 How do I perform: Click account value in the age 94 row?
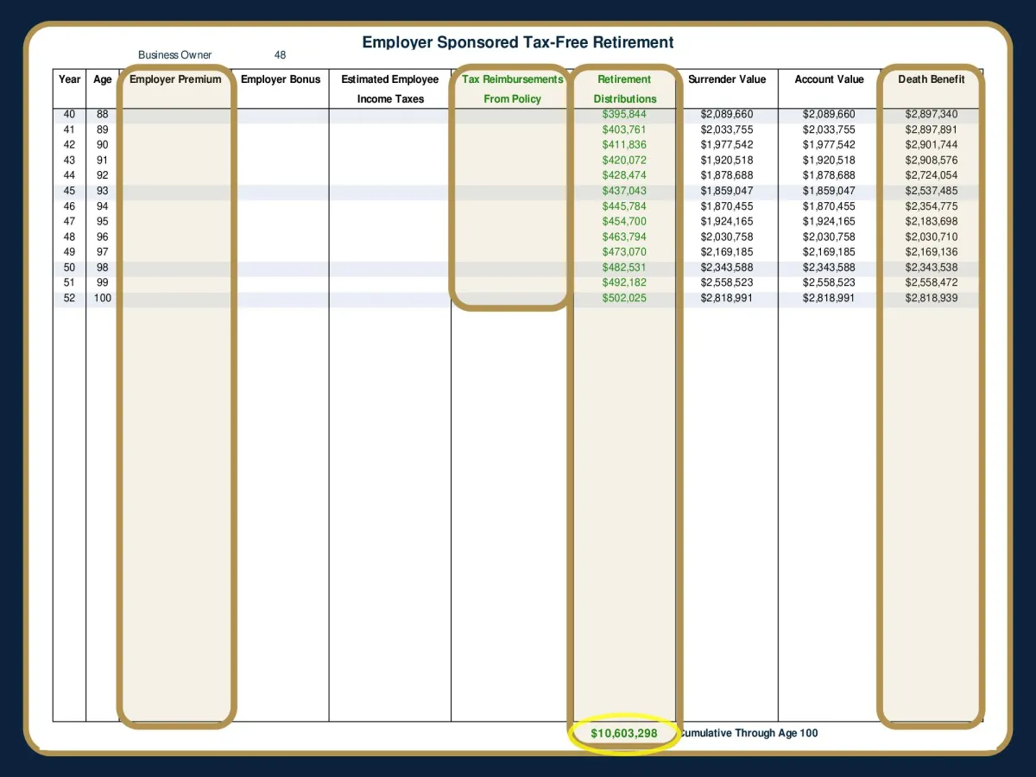coord(830,206)
